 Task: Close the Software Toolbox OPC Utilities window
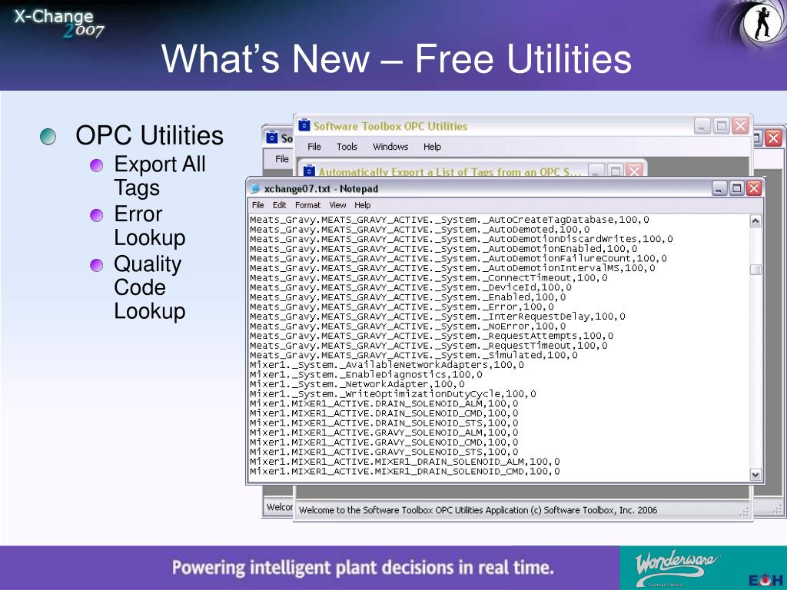tap(740, 126)
